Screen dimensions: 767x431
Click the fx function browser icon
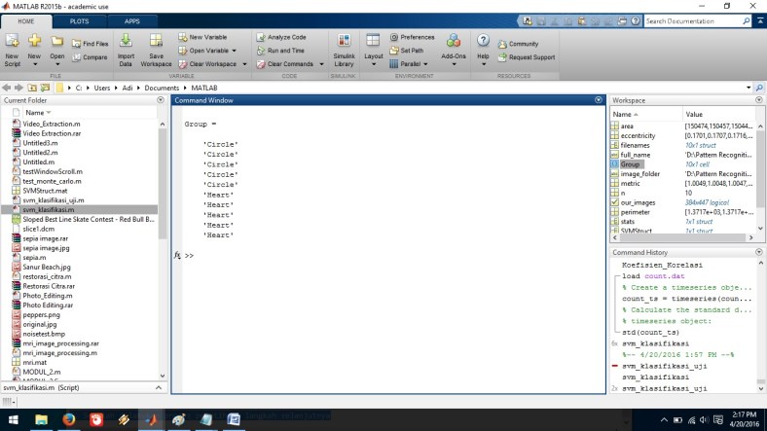coord(177,255)
